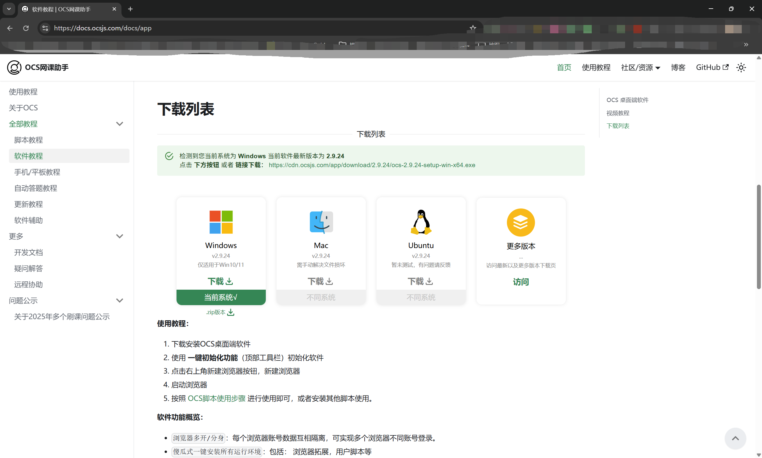Open the tab search dropdown arrow

click(9, 9)
